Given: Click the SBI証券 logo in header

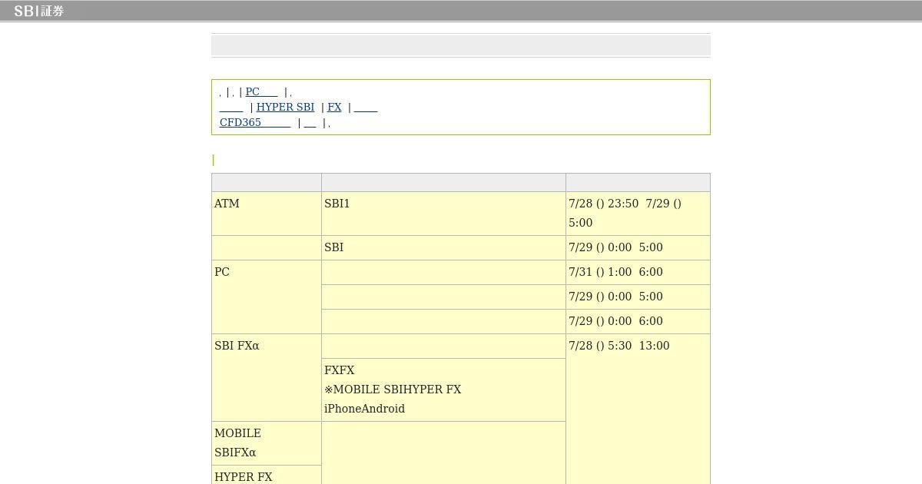Looking at the screenshot, I should pos(38,11).
